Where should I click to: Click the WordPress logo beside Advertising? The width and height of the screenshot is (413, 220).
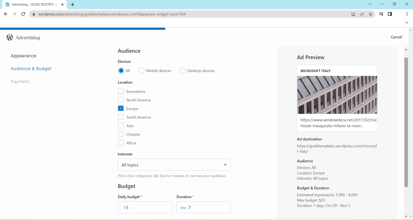pyautogui.click(x=10, y=37)
